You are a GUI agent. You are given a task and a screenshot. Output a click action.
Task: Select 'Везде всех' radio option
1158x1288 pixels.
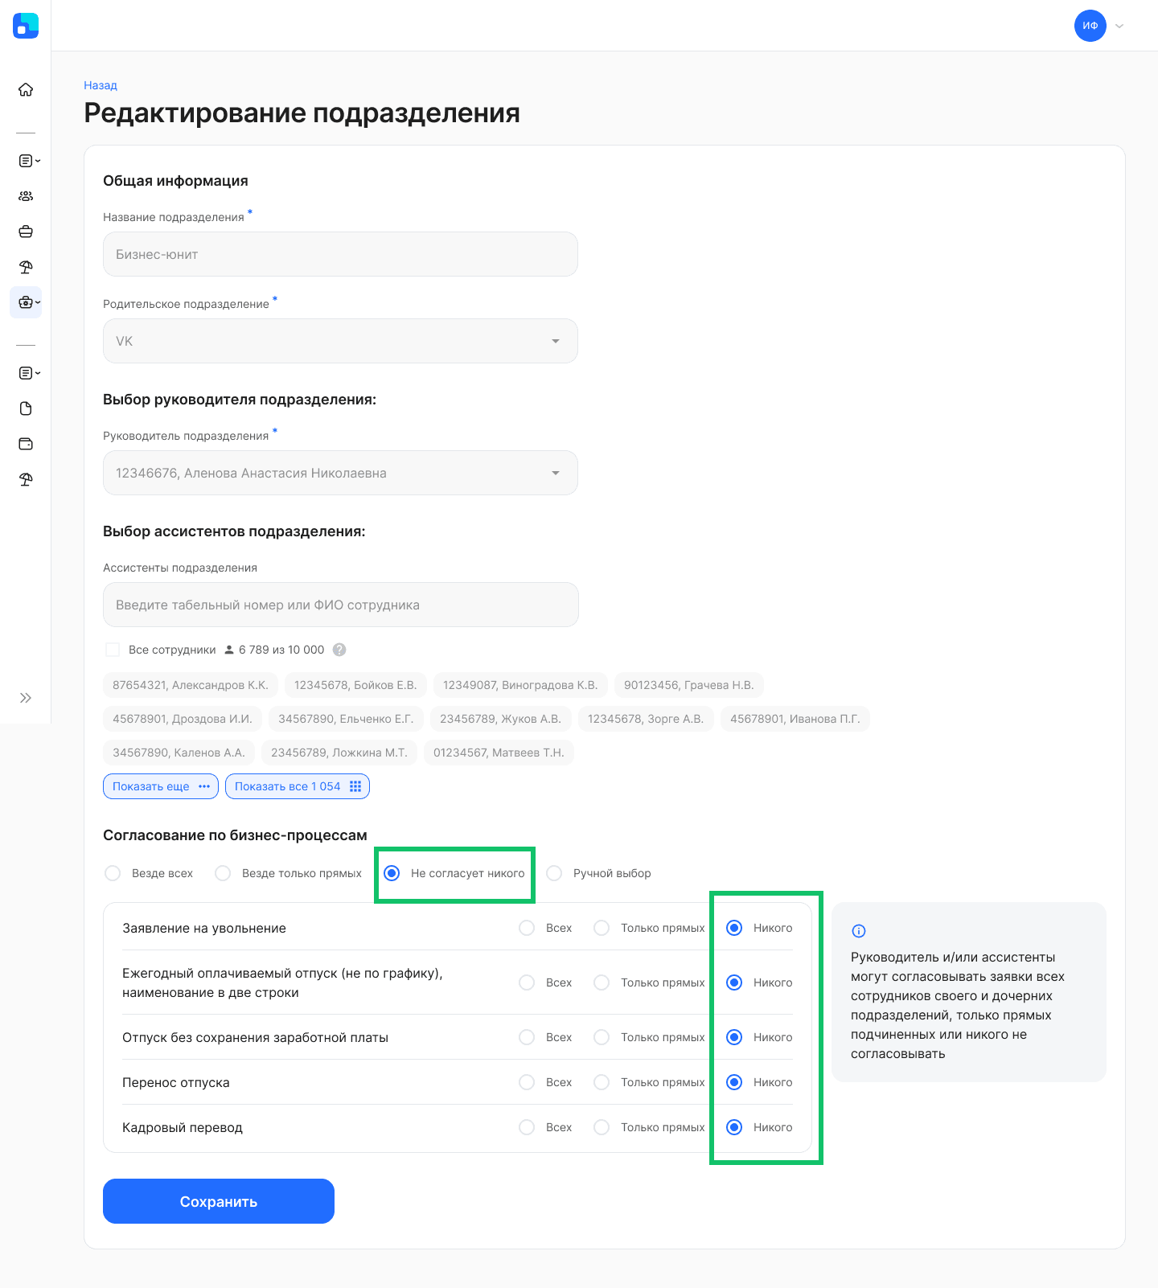click(x=113, y=873)
